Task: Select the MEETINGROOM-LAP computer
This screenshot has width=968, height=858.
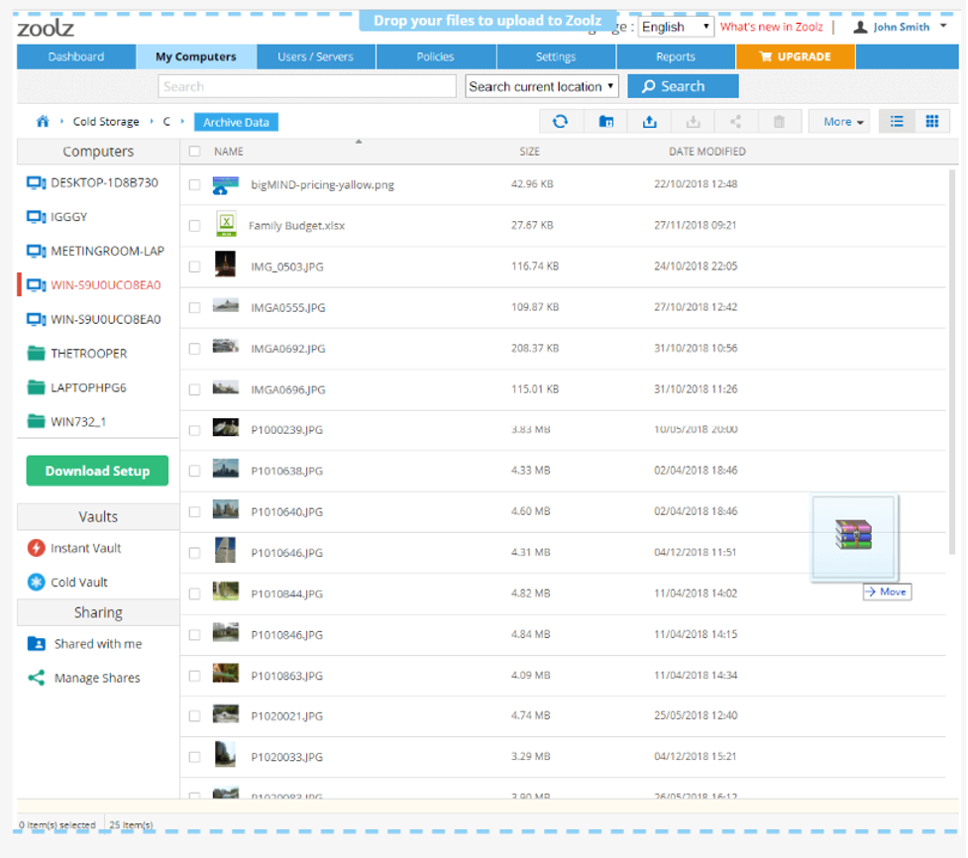Action: [x=96, y=252]
